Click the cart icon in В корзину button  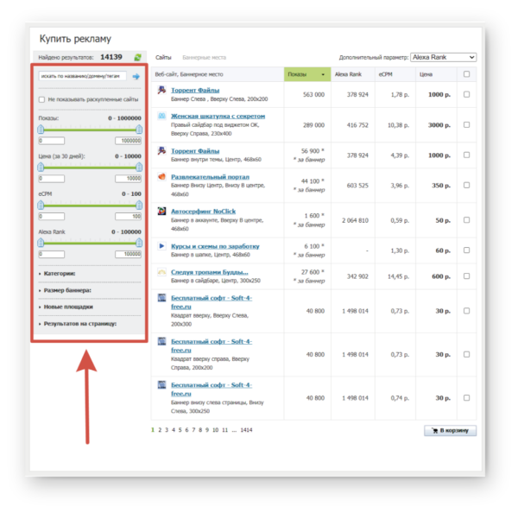coord(435,430)
